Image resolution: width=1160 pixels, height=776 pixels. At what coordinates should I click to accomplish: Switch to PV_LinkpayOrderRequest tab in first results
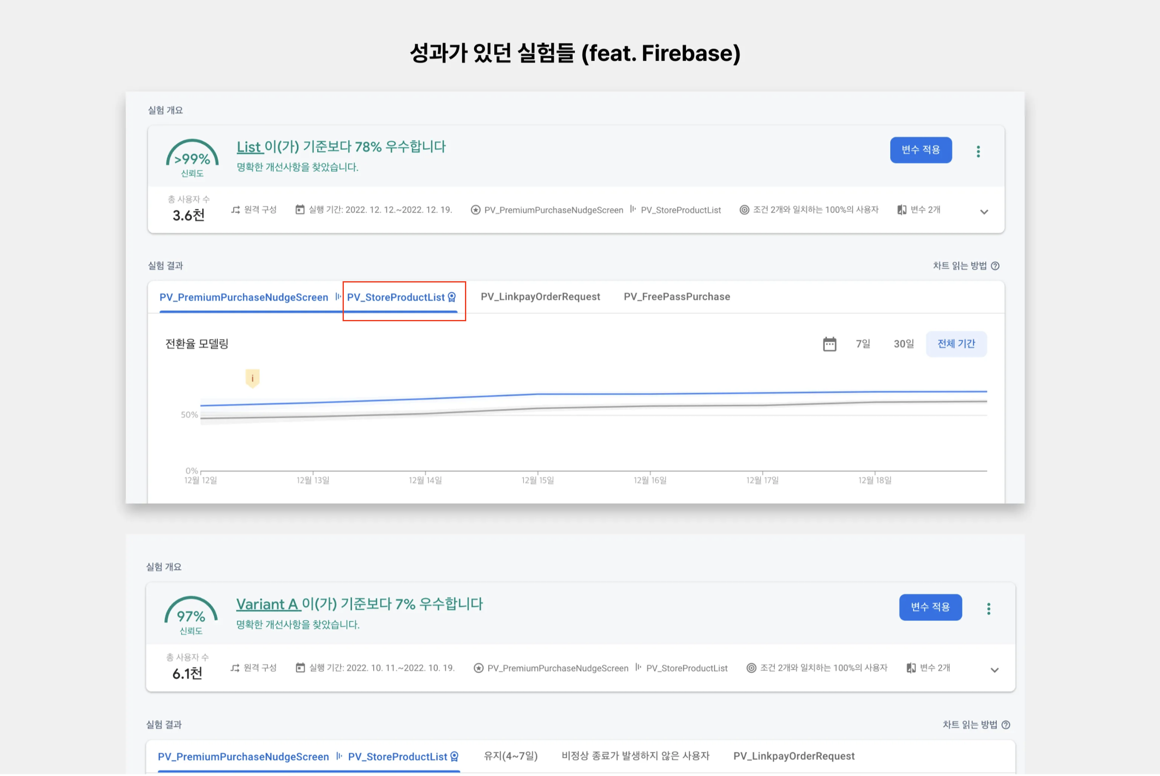540,297
